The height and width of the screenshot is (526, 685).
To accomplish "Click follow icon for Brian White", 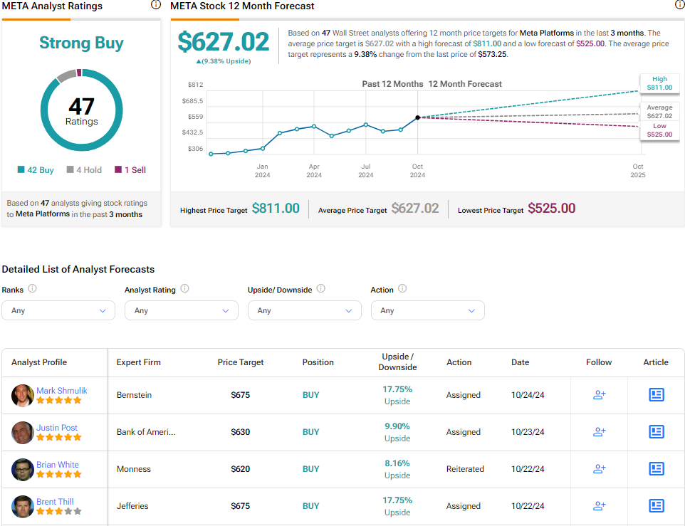I will (599, 469).
